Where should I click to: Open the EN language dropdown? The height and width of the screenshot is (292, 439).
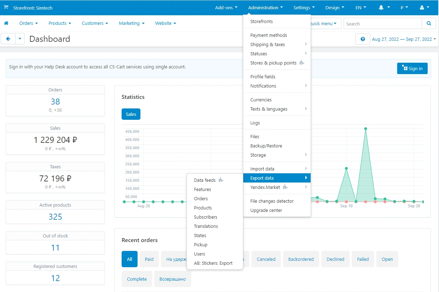click(x=361, y=7)
